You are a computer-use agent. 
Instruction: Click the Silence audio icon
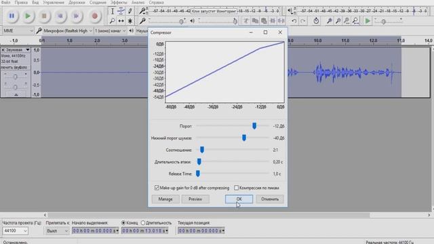[281, 21]
